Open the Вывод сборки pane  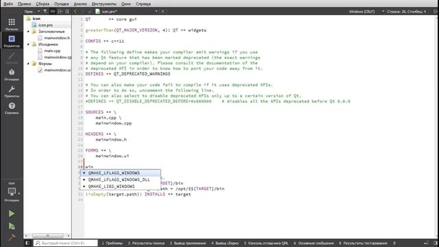pos(225,243)
